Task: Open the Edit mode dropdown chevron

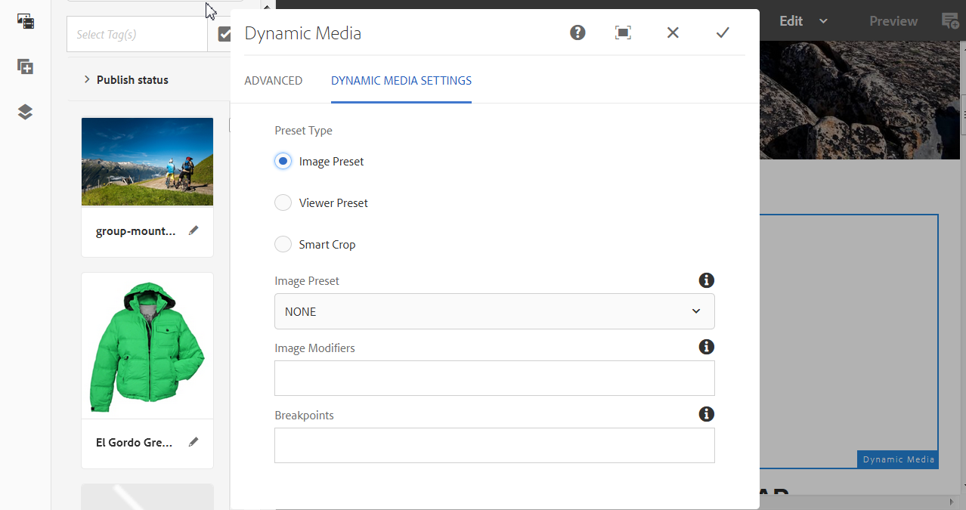Action: pos(824,21)
